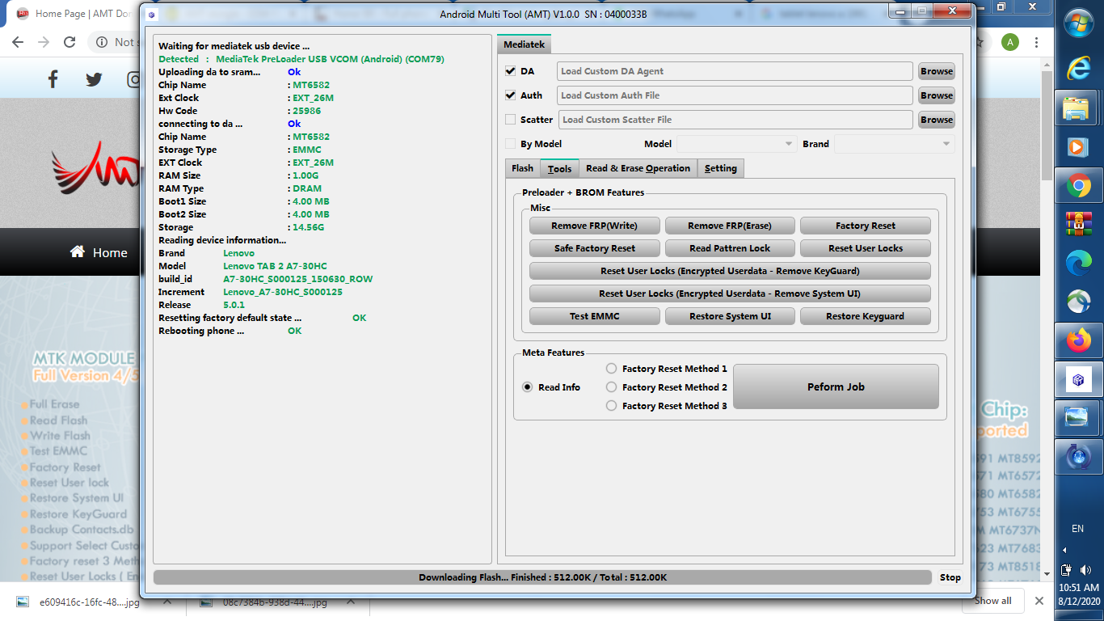Select the Tools tab
This screenshot has height=621, width=1104.
[559, 168]
